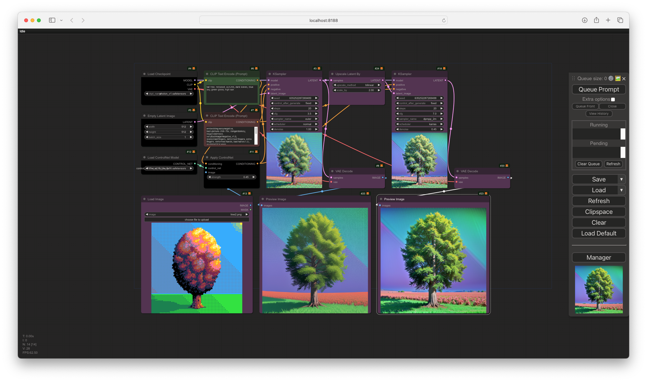Open the Save button dropdown arrow
This screenshot has width=647, height=382.
[x=621, y=179]
